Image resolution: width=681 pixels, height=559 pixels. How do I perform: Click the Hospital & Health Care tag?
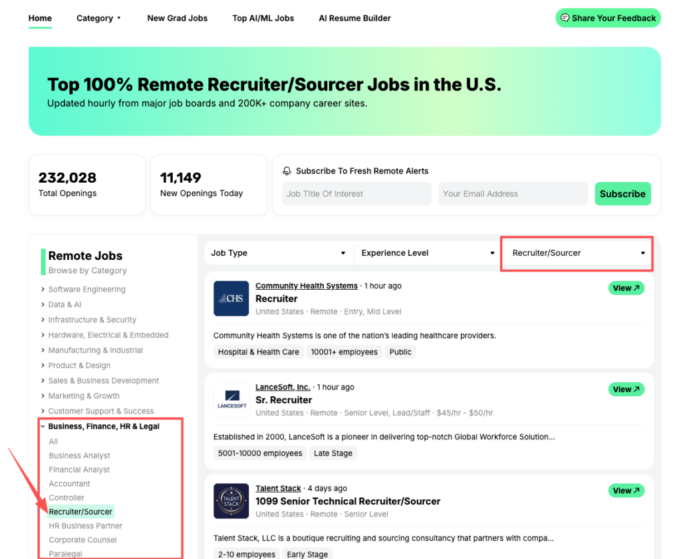click(258, 352)
